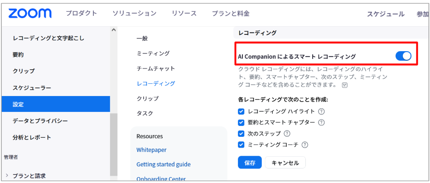Open help icon beside 要約とスマート チャプター
Screen dimensions: 430x183
click(321, 122)
